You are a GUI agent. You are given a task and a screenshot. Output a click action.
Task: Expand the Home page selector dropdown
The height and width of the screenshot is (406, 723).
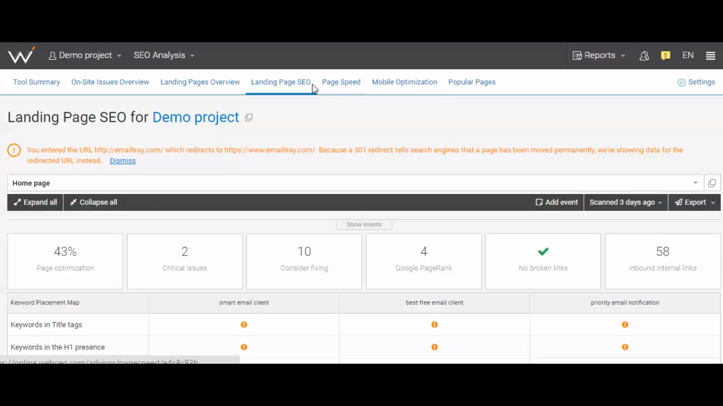click(356, 183)
